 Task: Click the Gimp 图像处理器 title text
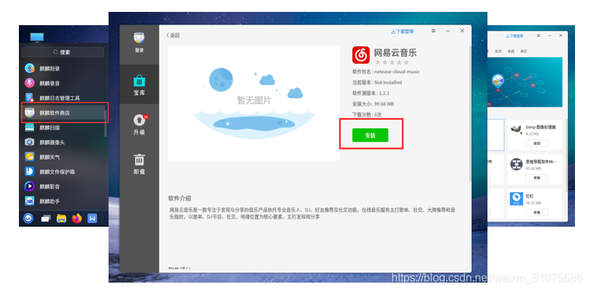click(x=540, y=127)
